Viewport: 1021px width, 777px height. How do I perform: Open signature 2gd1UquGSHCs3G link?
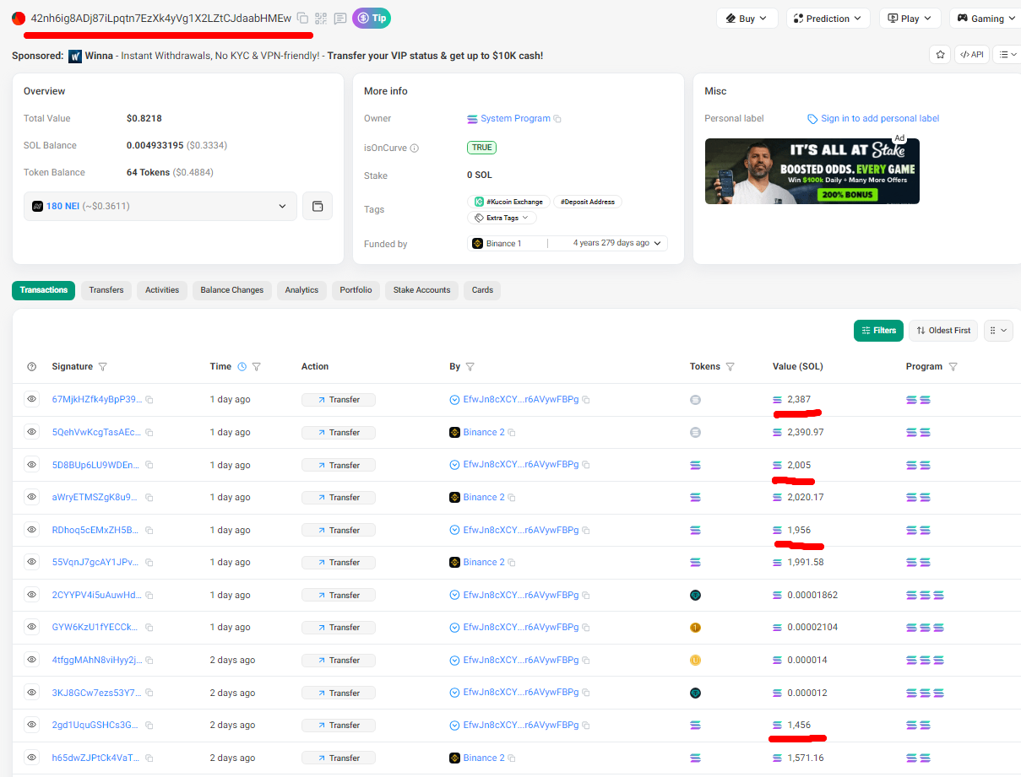point(97,725)
